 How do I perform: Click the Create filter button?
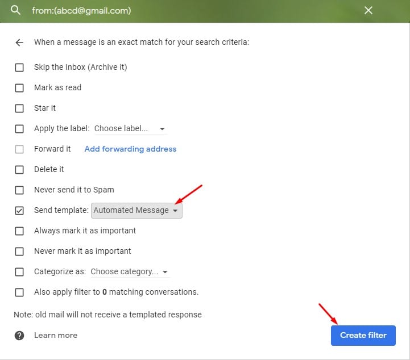coord(363,335)
